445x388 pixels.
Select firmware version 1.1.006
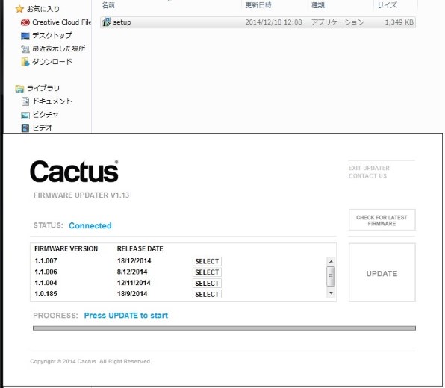click(207, 272)
